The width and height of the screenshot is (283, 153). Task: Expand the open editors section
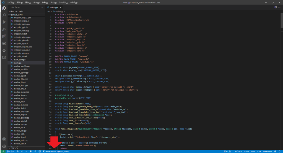(x=27, y=11)
